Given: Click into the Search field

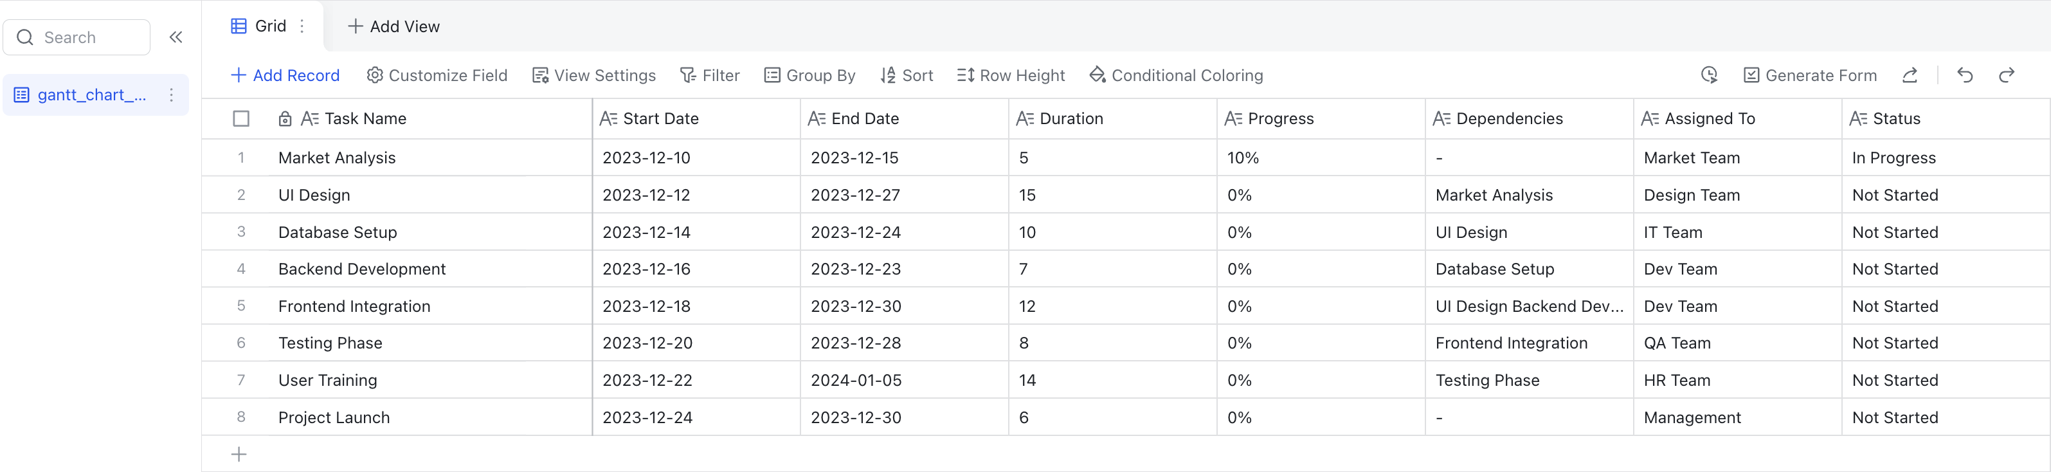Looking at the screenshot, I should coord(77,37).
